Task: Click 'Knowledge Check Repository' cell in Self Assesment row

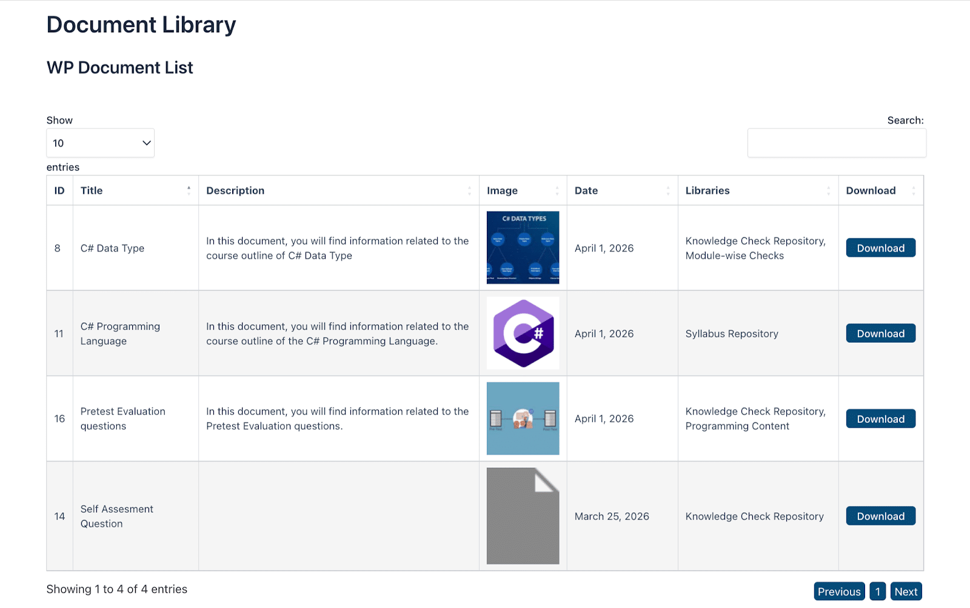Action: pos(758,516)
